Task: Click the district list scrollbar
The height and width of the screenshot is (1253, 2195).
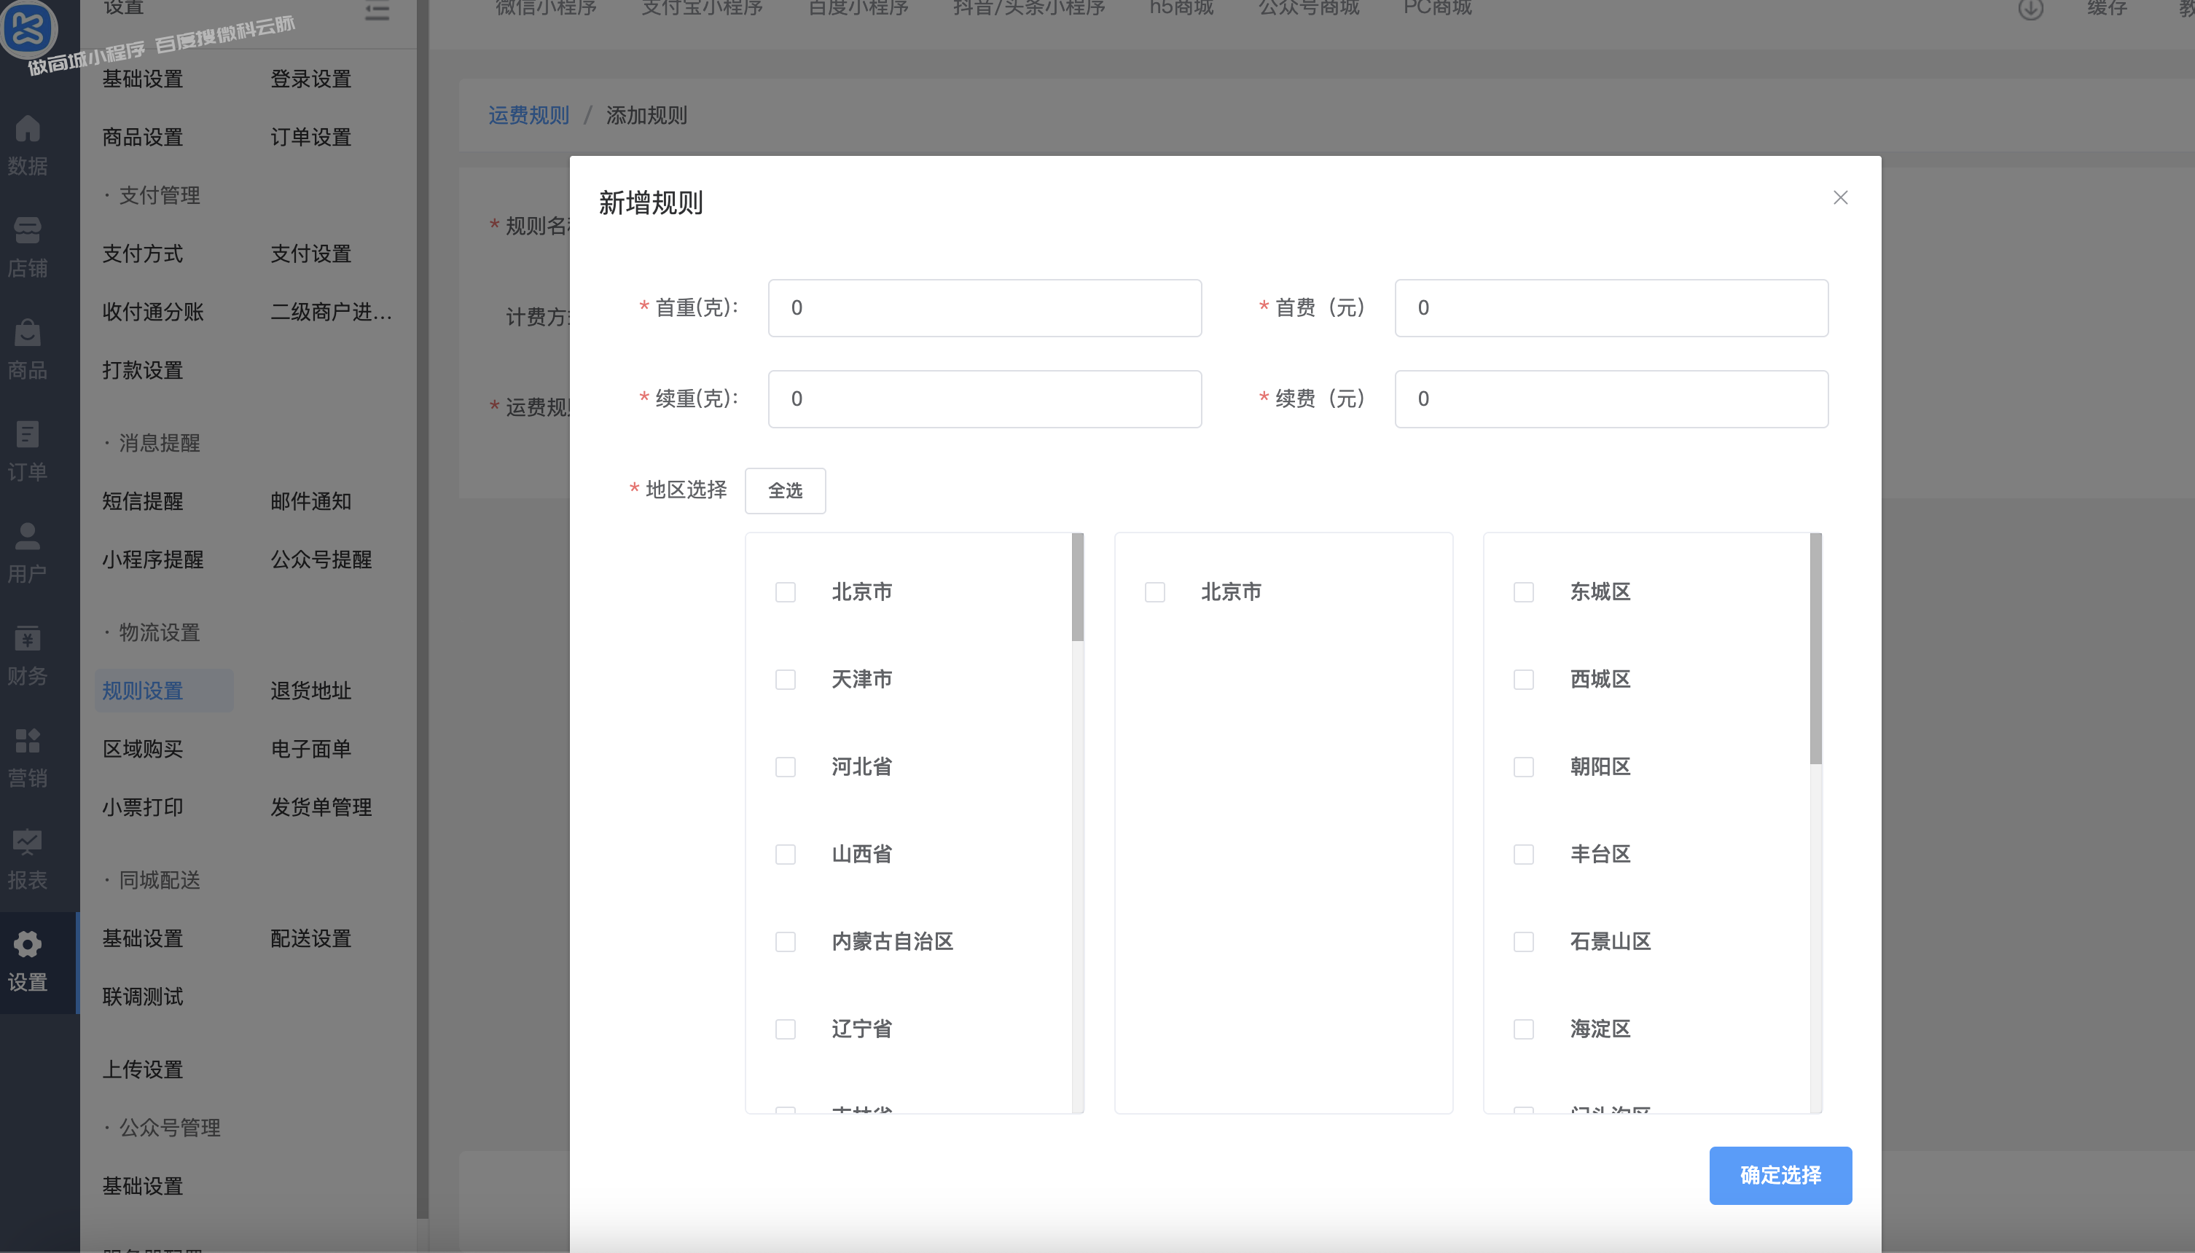Action: pos(1815,649)
